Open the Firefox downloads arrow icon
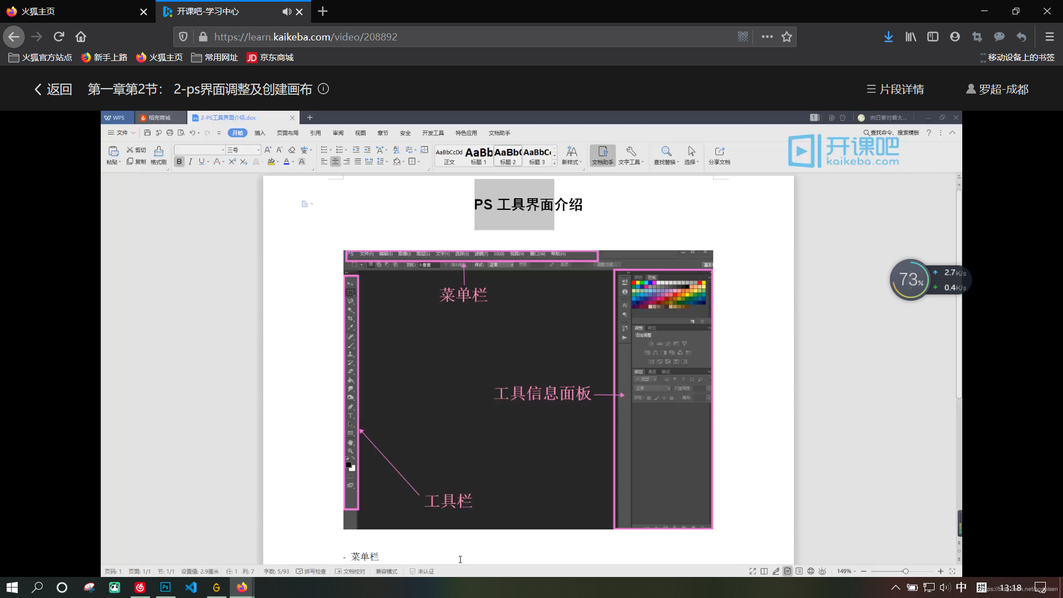 [x=889, y=37]
